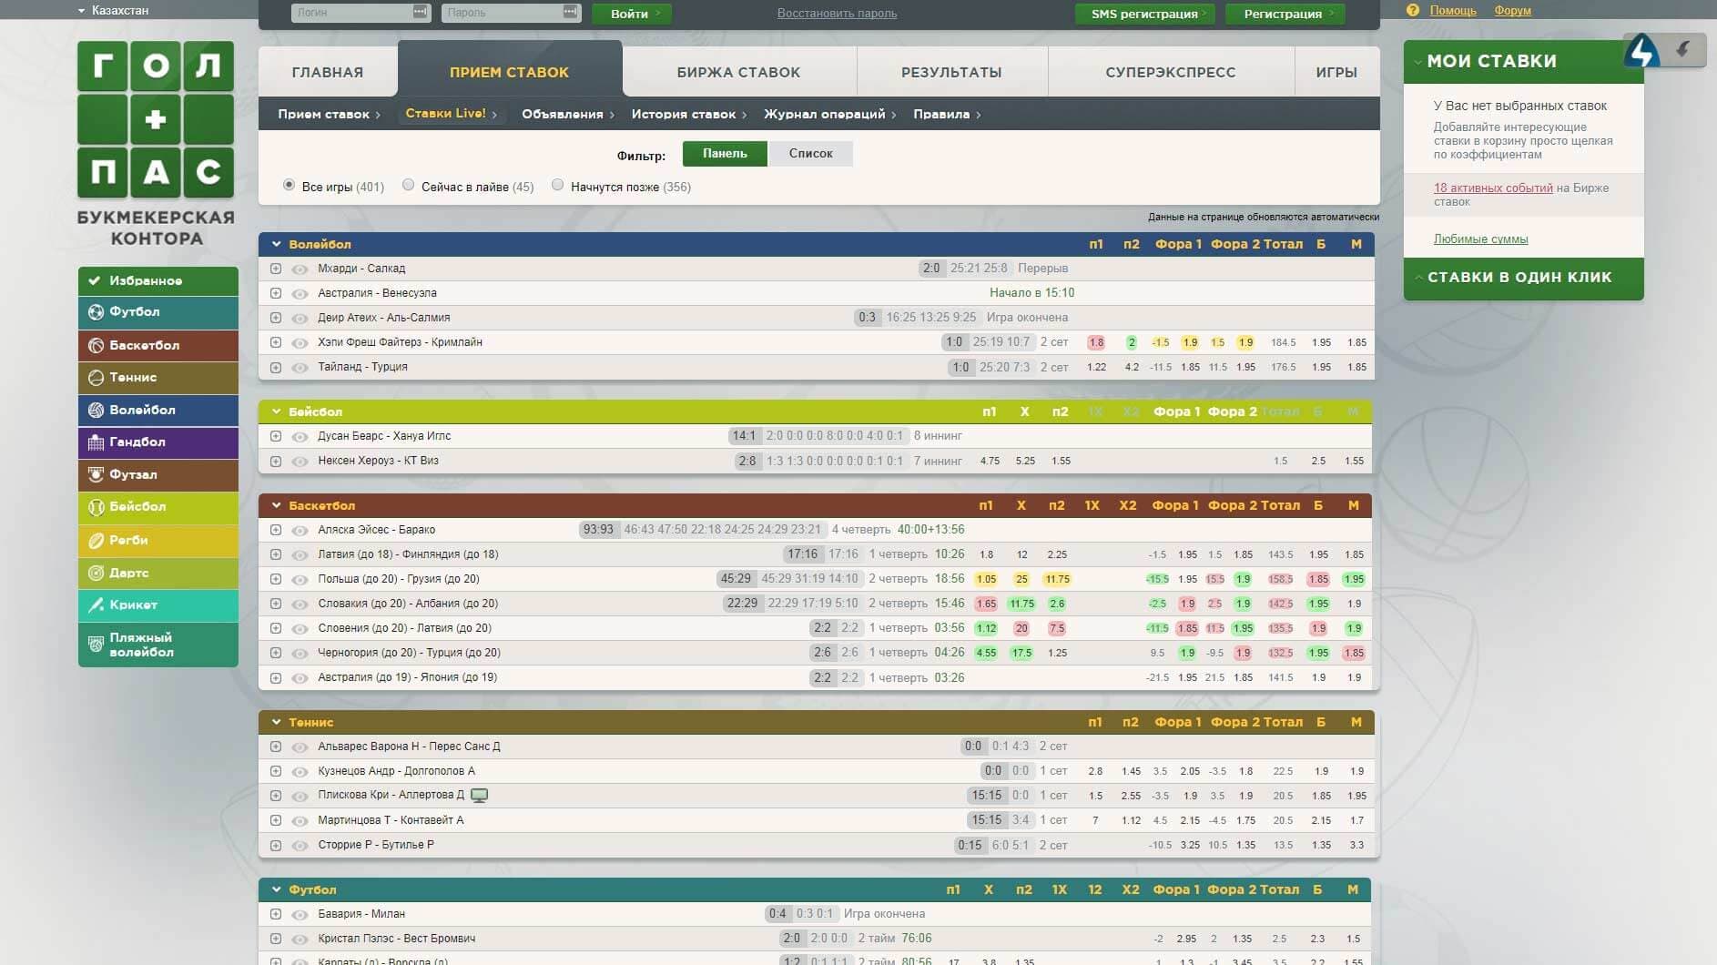Toggle eye icon for Кузнецов Андр - Долгополов А
The height and width of the screenshot is (965, 1717).
[x=300, y=772]
